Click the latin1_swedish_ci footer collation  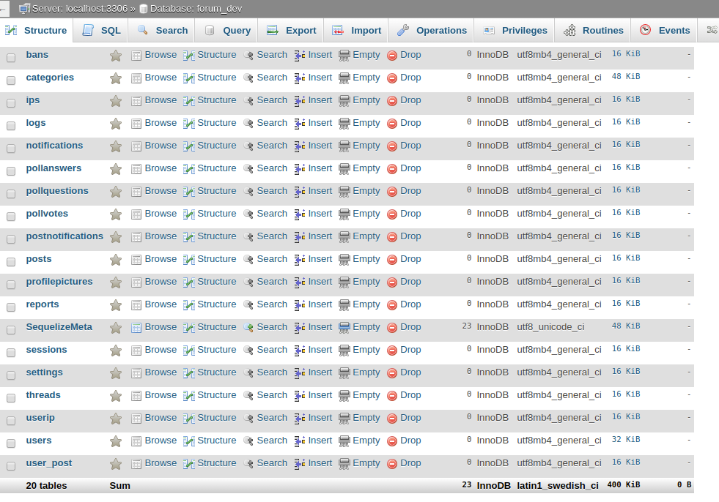point(558,485)
